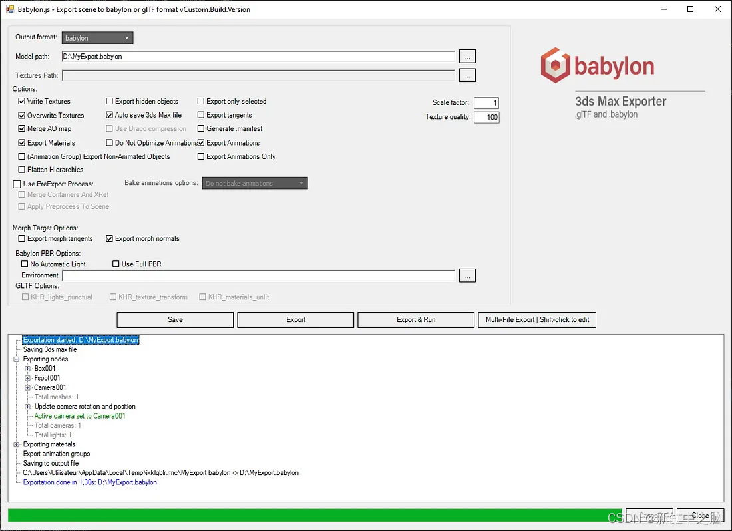The image size is (732, 531).
Task: Select 'Active camera set to Camera001' row
Action: tap(80, 416)
